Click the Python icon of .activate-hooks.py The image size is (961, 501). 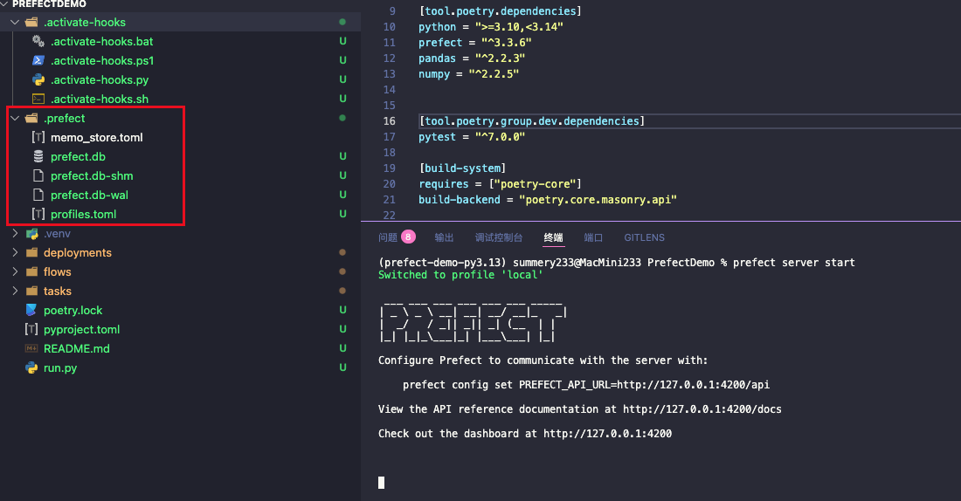[x=38, y=79]
